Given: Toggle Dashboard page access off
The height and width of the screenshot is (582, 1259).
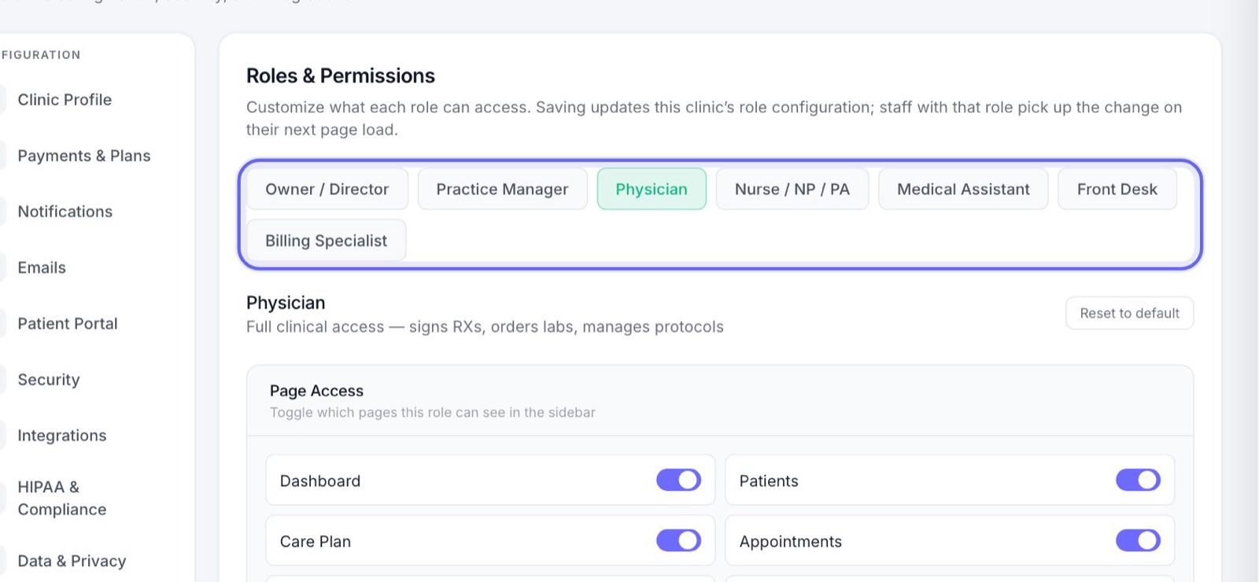Looking at the screenshot, I should 678,480.
